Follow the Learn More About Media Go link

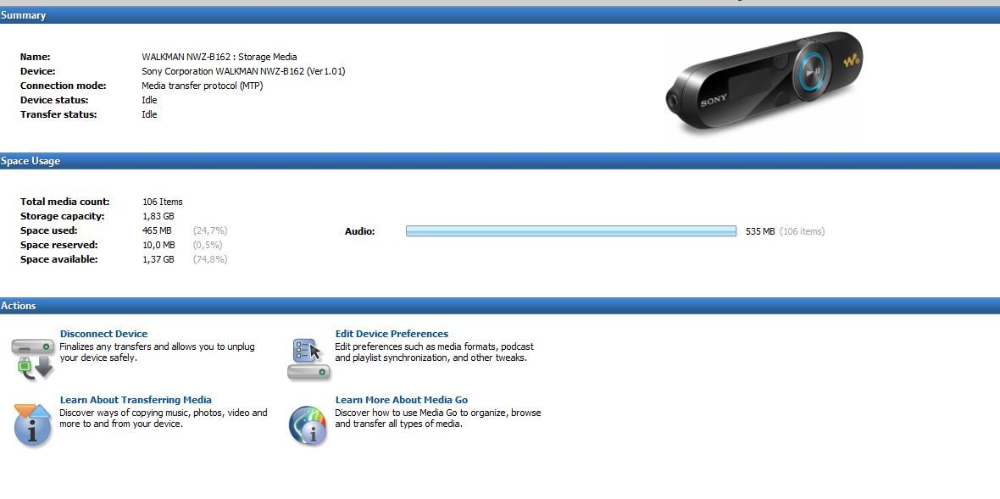pos(402,400)
